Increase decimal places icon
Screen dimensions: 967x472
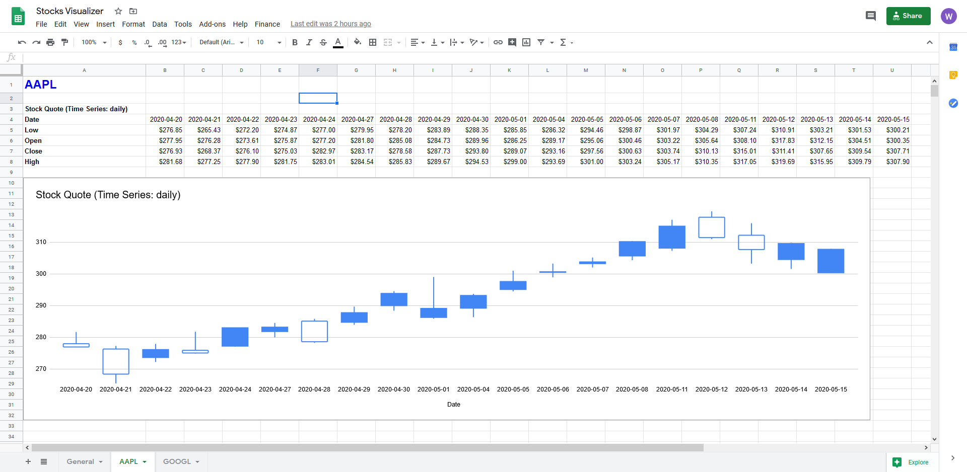coord(162,42)
